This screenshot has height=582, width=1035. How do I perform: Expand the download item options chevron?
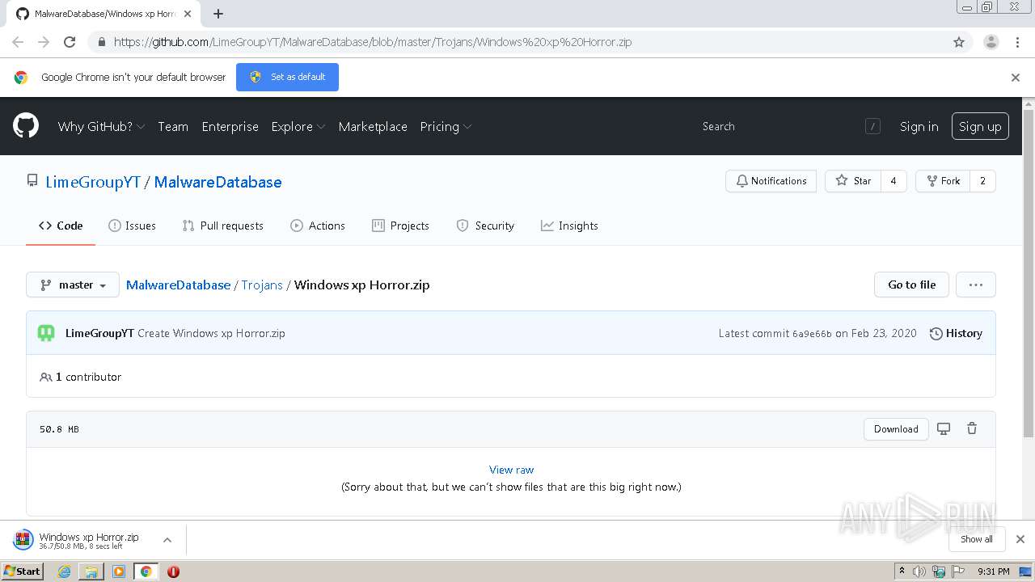tap(167, 540)
